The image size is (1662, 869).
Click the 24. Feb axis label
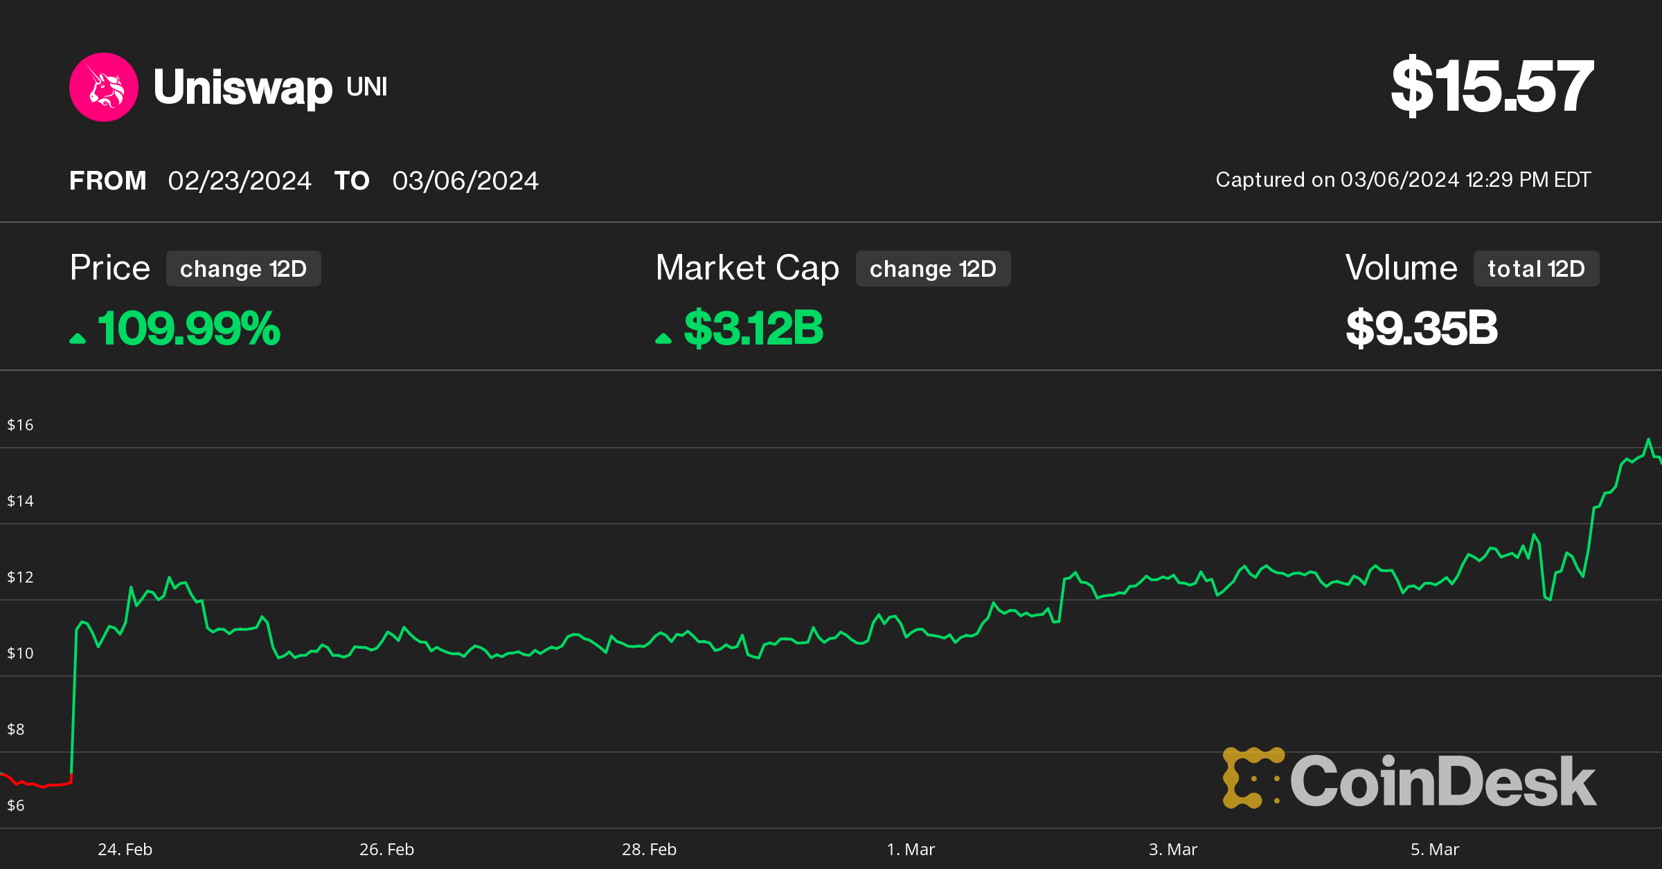pos(125,849)
